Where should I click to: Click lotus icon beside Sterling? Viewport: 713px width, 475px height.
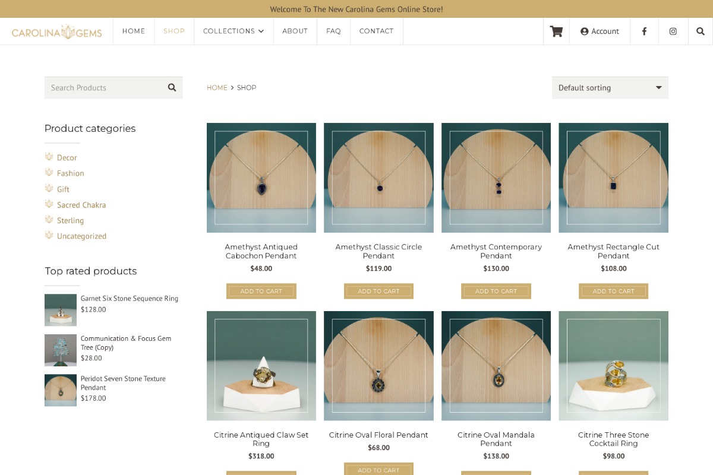click(x=49, y=220)
